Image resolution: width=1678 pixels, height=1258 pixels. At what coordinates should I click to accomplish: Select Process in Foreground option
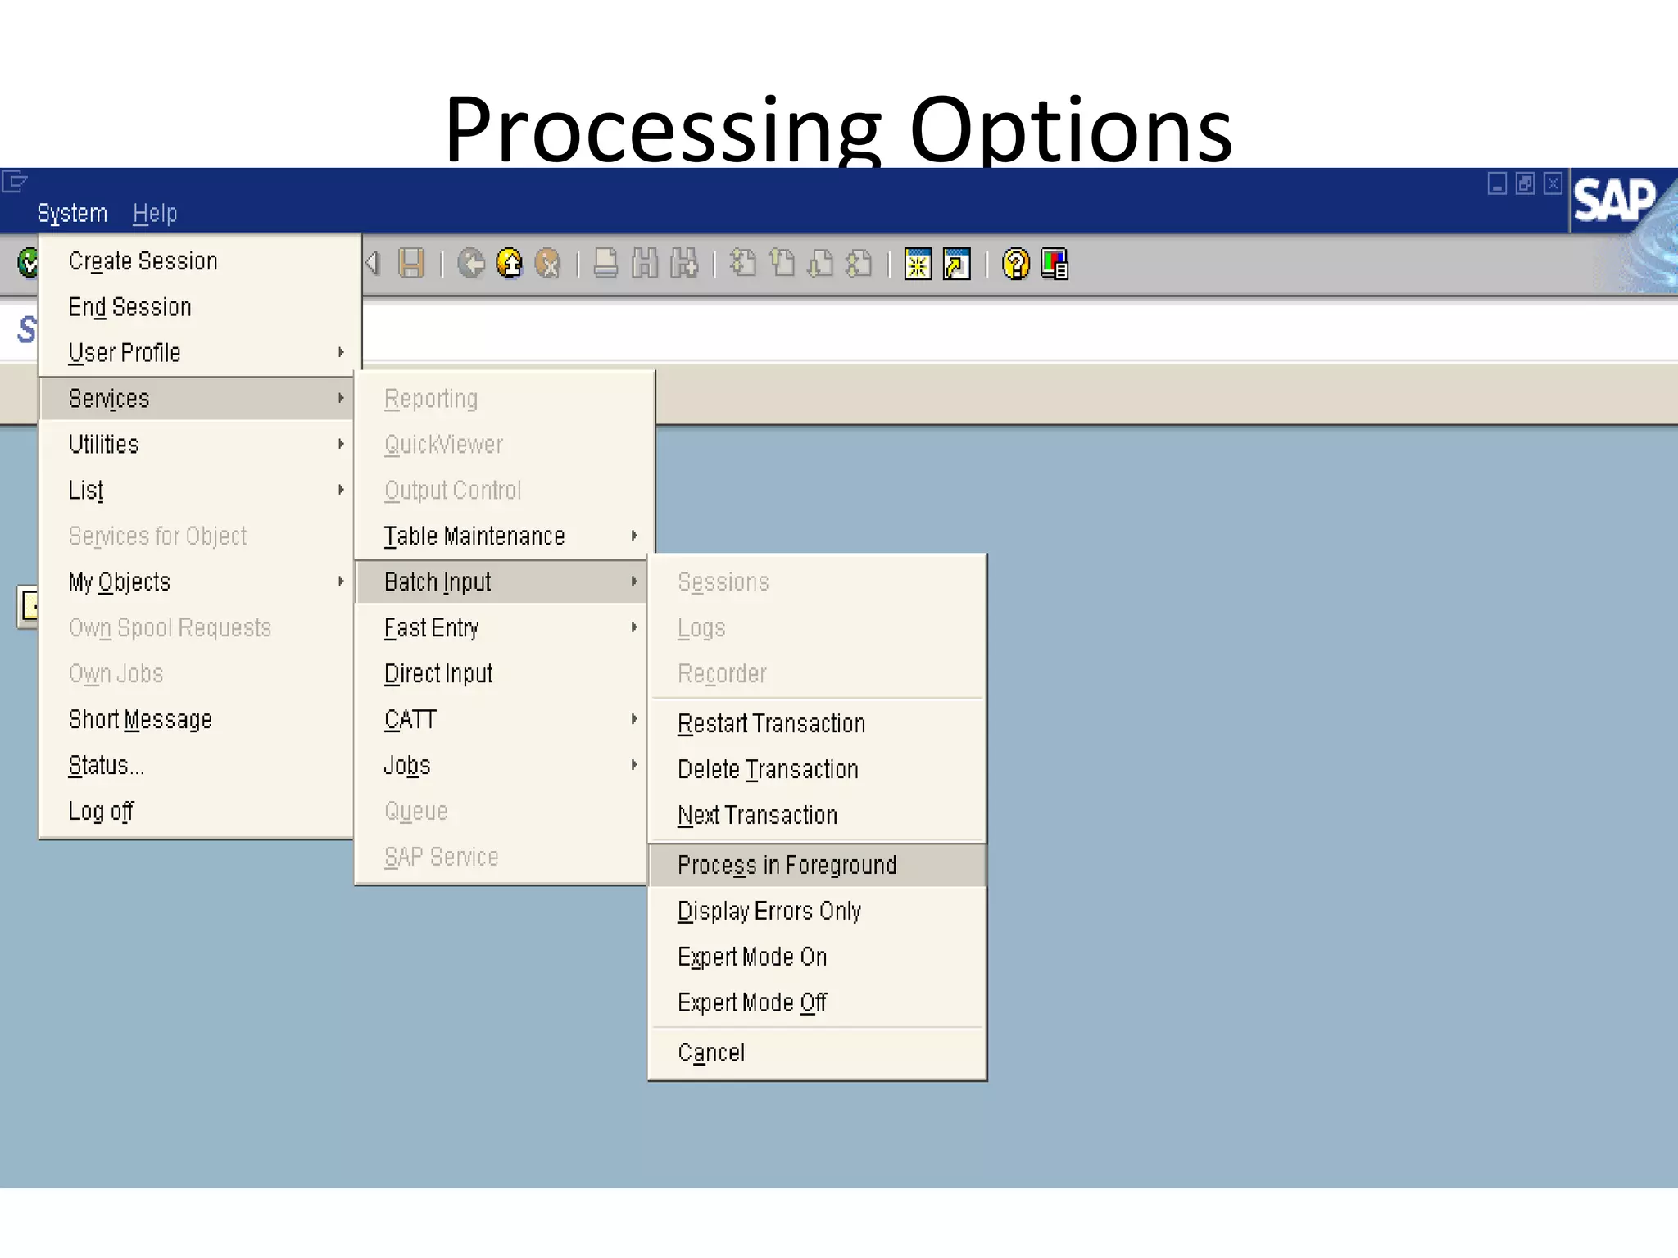[x=817, y=866]
